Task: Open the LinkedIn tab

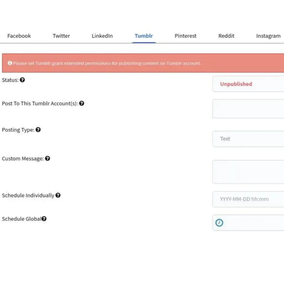Action: [102, 36]
